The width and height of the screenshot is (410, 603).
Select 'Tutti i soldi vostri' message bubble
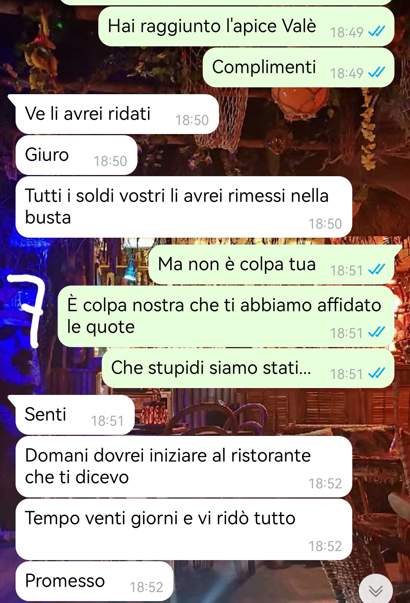tap(184, 207)
